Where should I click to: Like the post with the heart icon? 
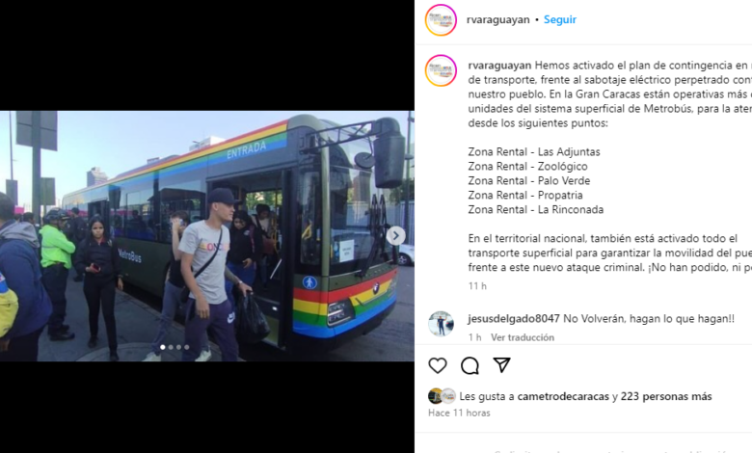[x=438, y=365]
